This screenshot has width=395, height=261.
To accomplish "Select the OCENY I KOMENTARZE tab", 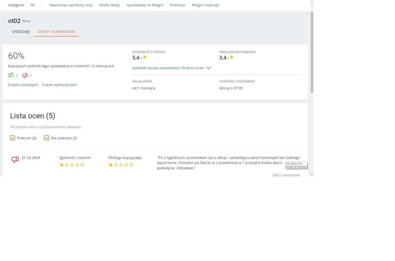I will point(56,32).
